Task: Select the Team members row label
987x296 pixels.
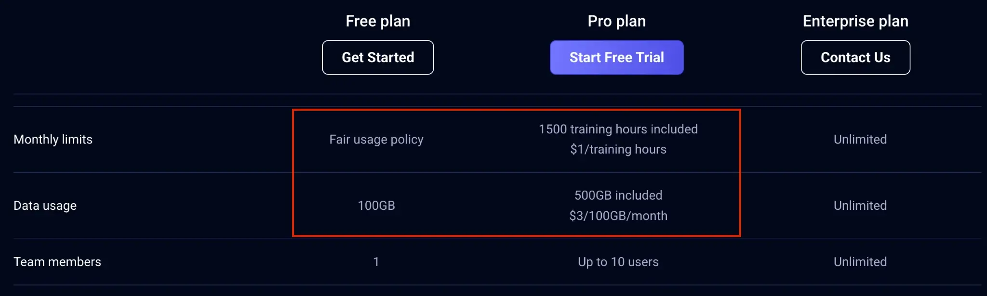Action: (x=57, y=262)
